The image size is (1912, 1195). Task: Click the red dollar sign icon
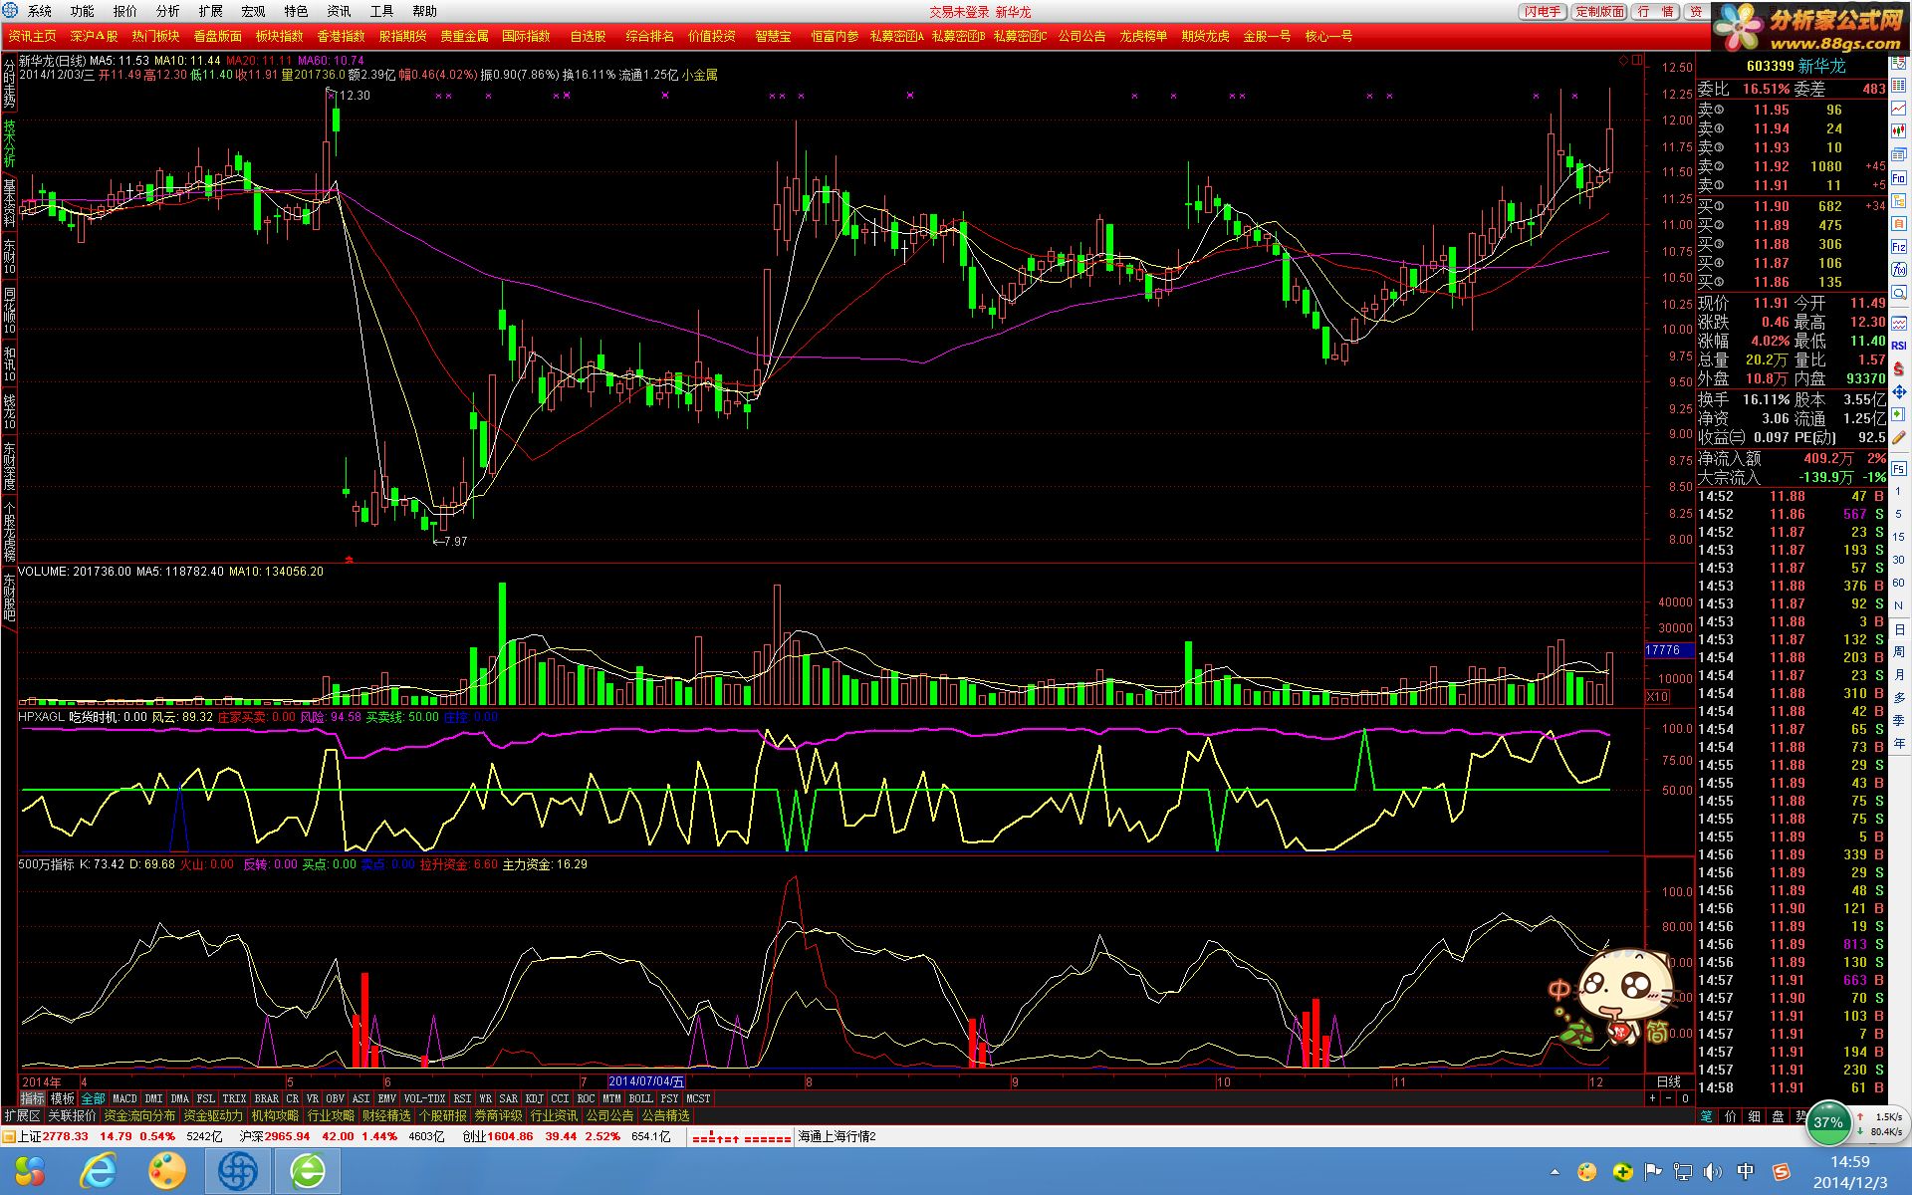pyautogui.click(x=1898, y=368)
